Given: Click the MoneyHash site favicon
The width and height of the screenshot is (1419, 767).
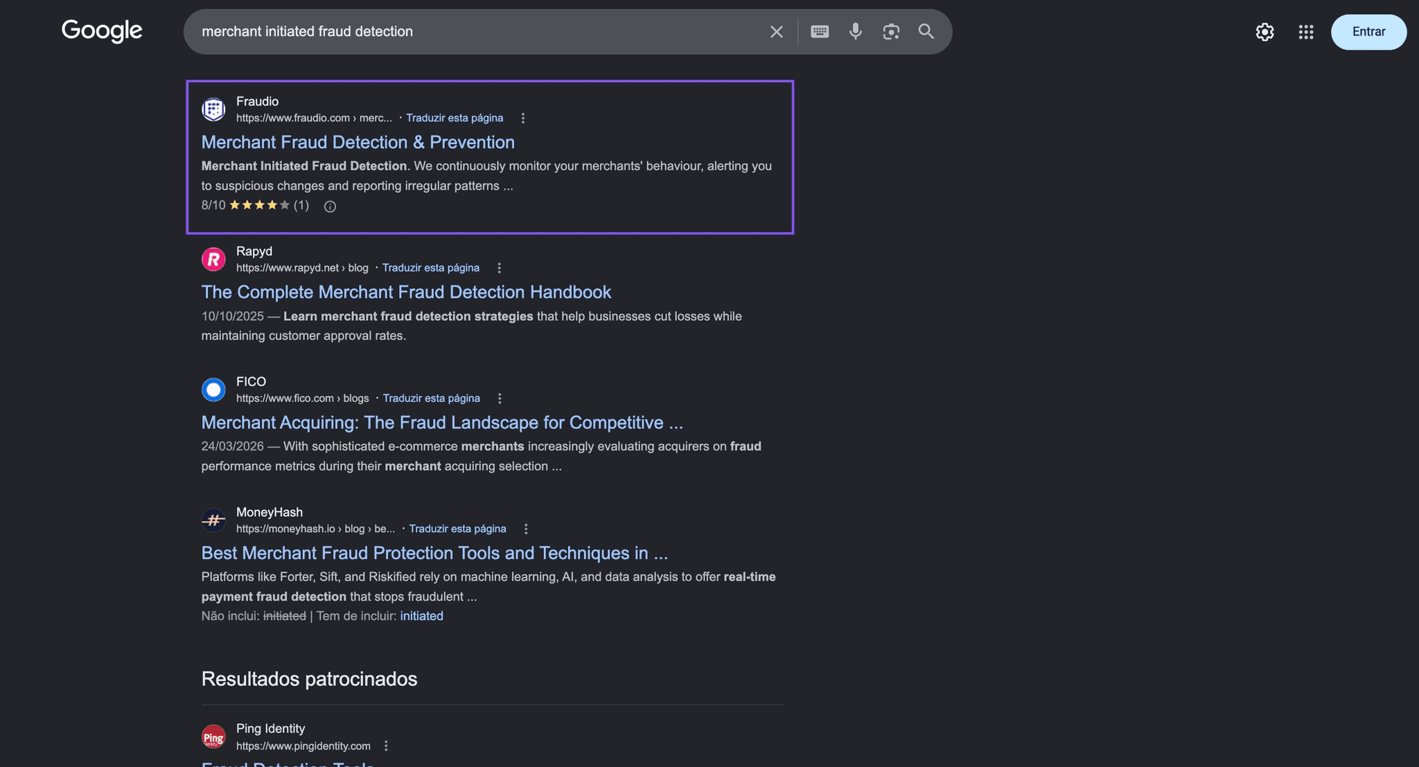Looking at the screenshot, I should pos(213,520).
